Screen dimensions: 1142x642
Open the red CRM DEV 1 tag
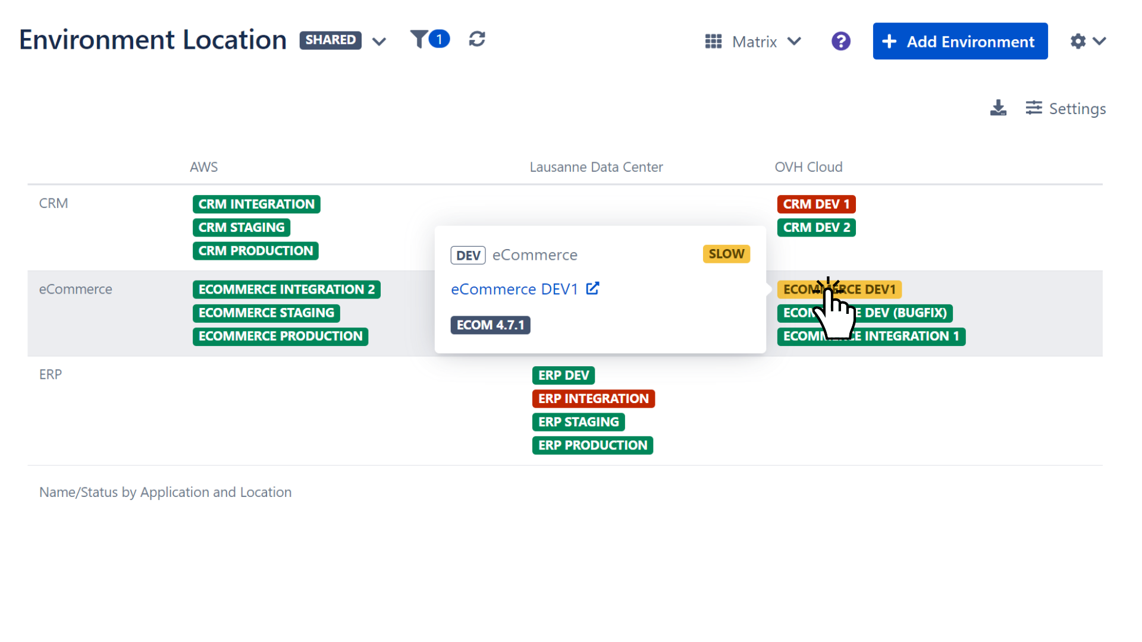816,204
